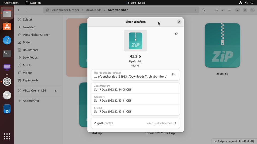This screenshot has height=144, width=257.
Task: Open path bar three-dot menu
Action: (196, 10)
